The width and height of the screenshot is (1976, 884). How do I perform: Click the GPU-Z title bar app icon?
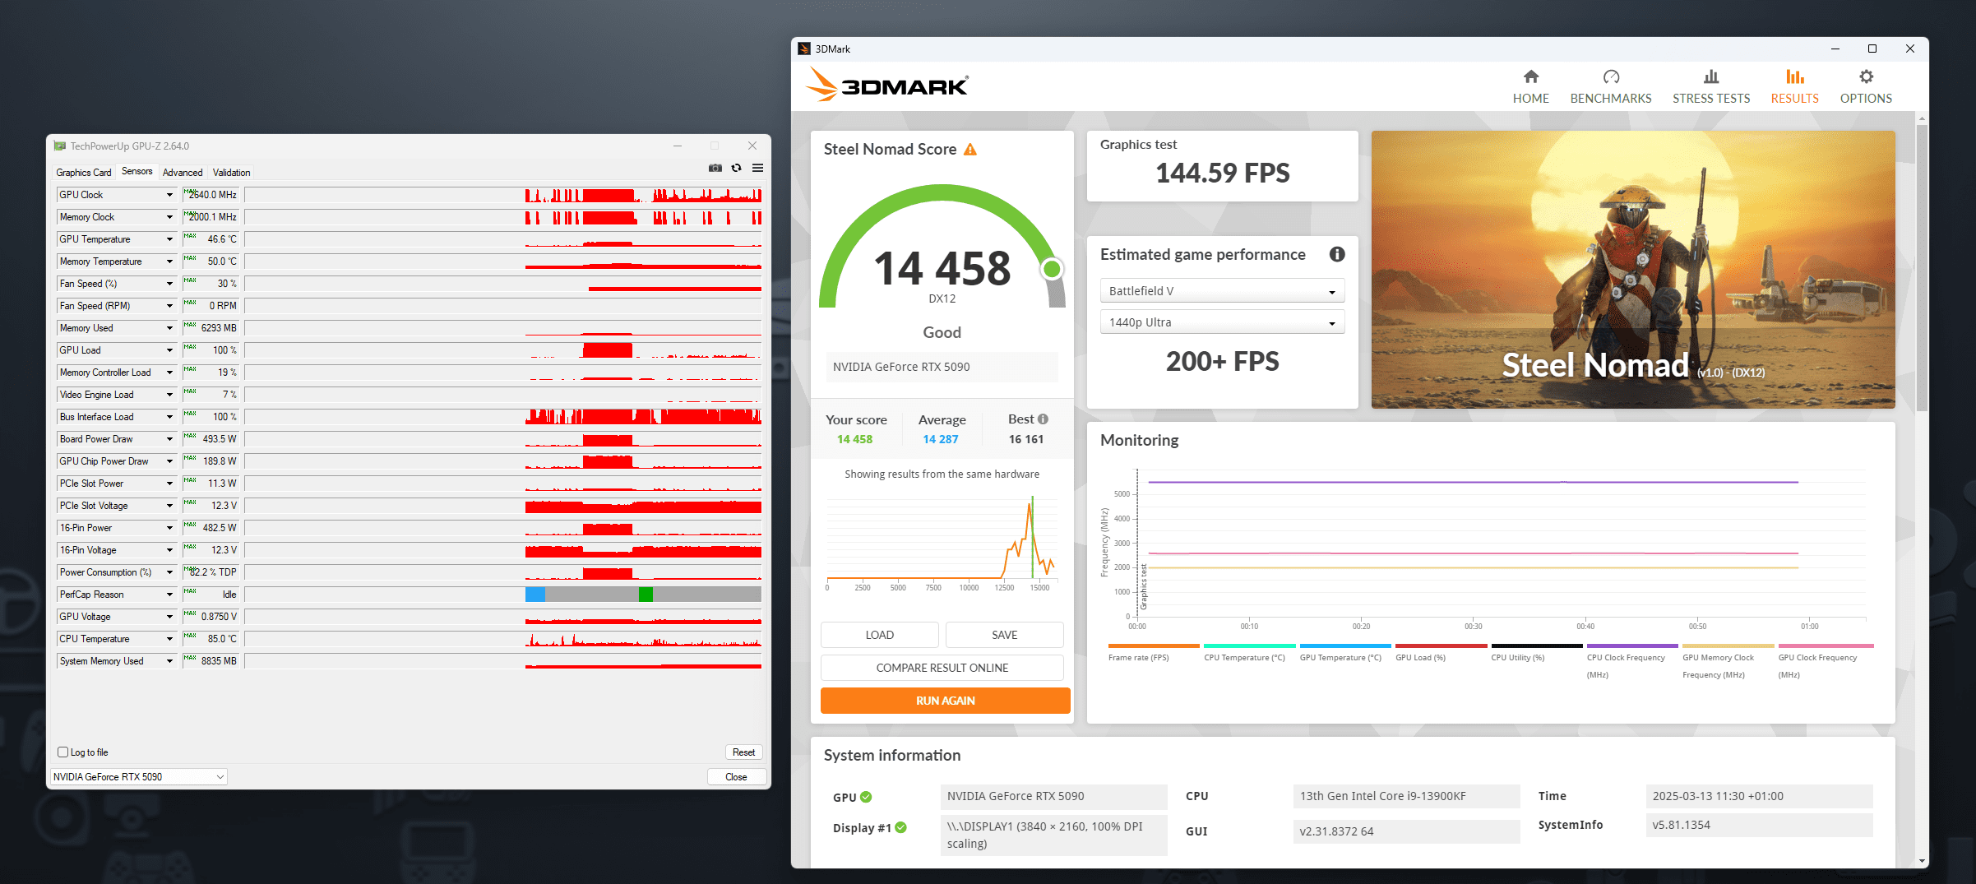coord(60,146)
